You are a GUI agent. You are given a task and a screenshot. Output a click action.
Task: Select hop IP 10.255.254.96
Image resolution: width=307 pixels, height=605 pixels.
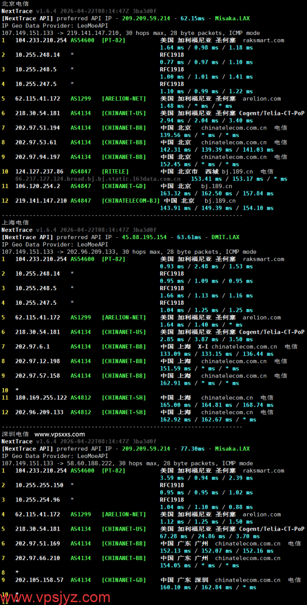point(38,500)
